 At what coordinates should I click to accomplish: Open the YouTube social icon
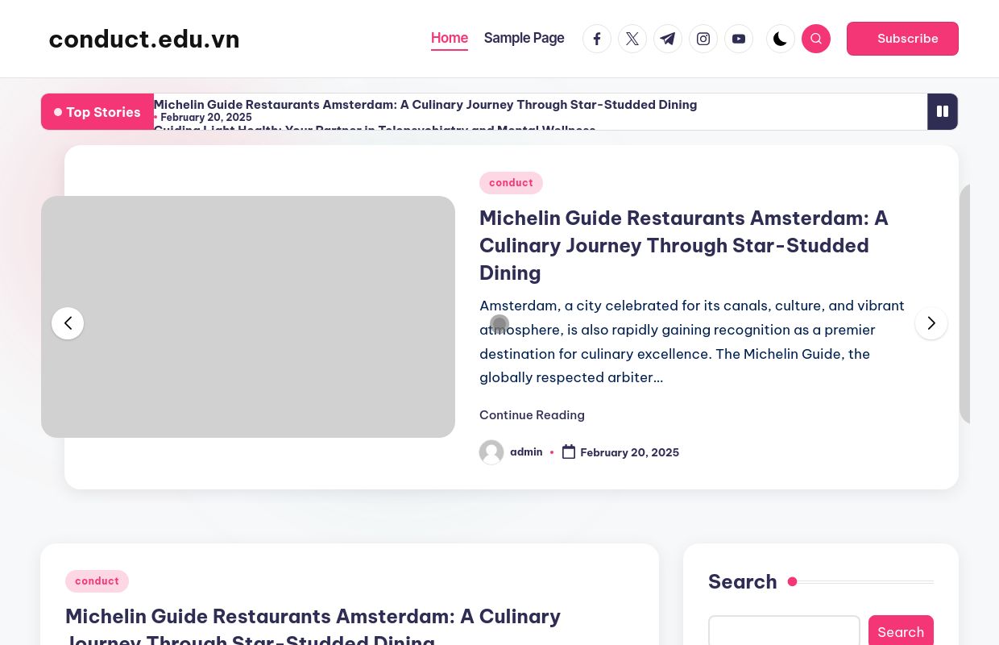tap(739, 39)
